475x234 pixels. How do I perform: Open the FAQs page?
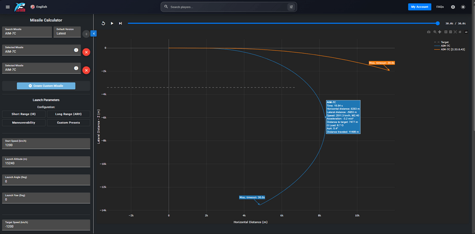point(440,7)
